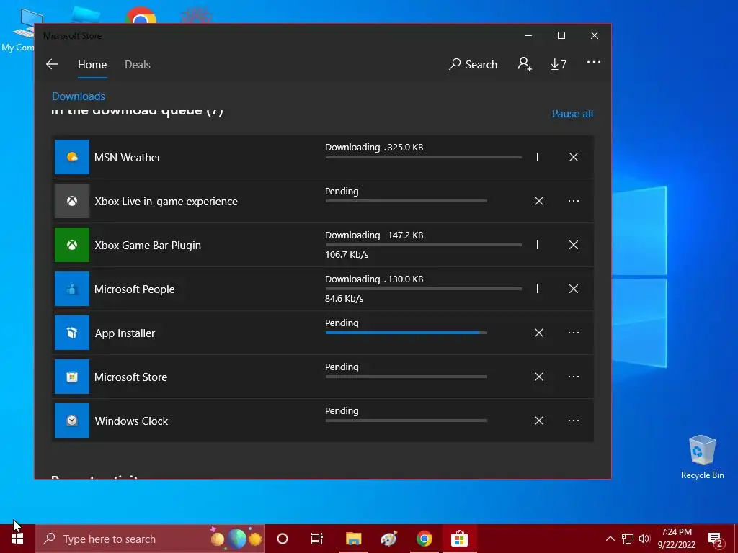This screenshot has height=553, width=738.
Task: Go back using the back arrow
Action: click(52, 64)
